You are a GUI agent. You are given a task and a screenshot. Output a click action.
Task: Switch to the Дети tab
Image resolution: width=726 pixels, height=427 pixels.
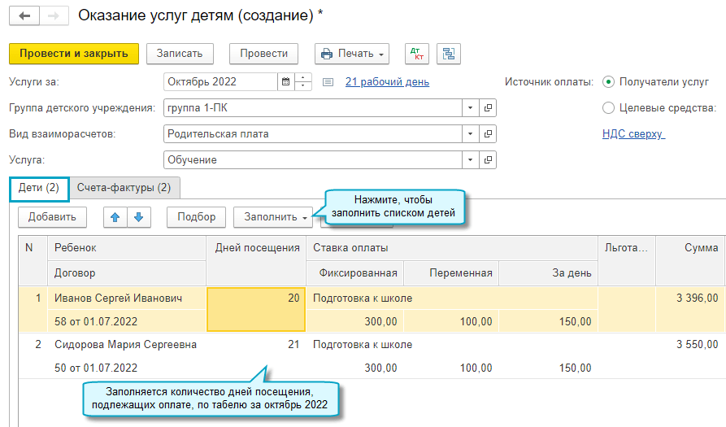click(x=39, y=188)
